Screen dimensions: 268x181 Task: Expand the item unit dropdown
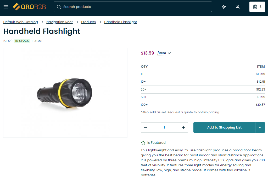[x=164, y=53]
